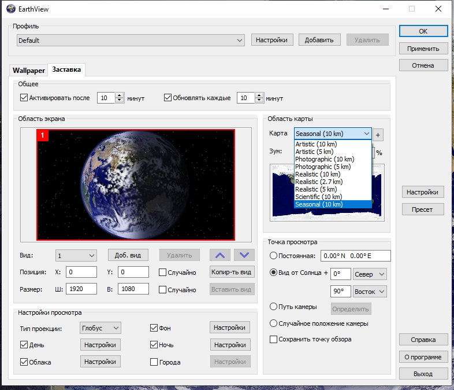Click the red view number 1 badge
The height and width of the screenshot is (390, 454).
coord(42,135)
